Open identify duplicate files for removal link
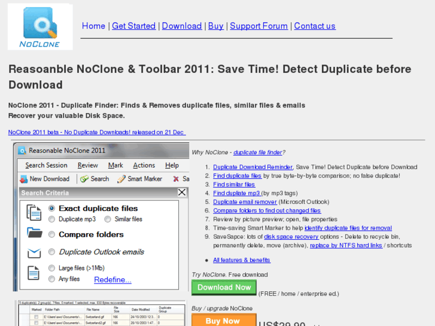This screenshot has width=435, height=326. (348, 228)
